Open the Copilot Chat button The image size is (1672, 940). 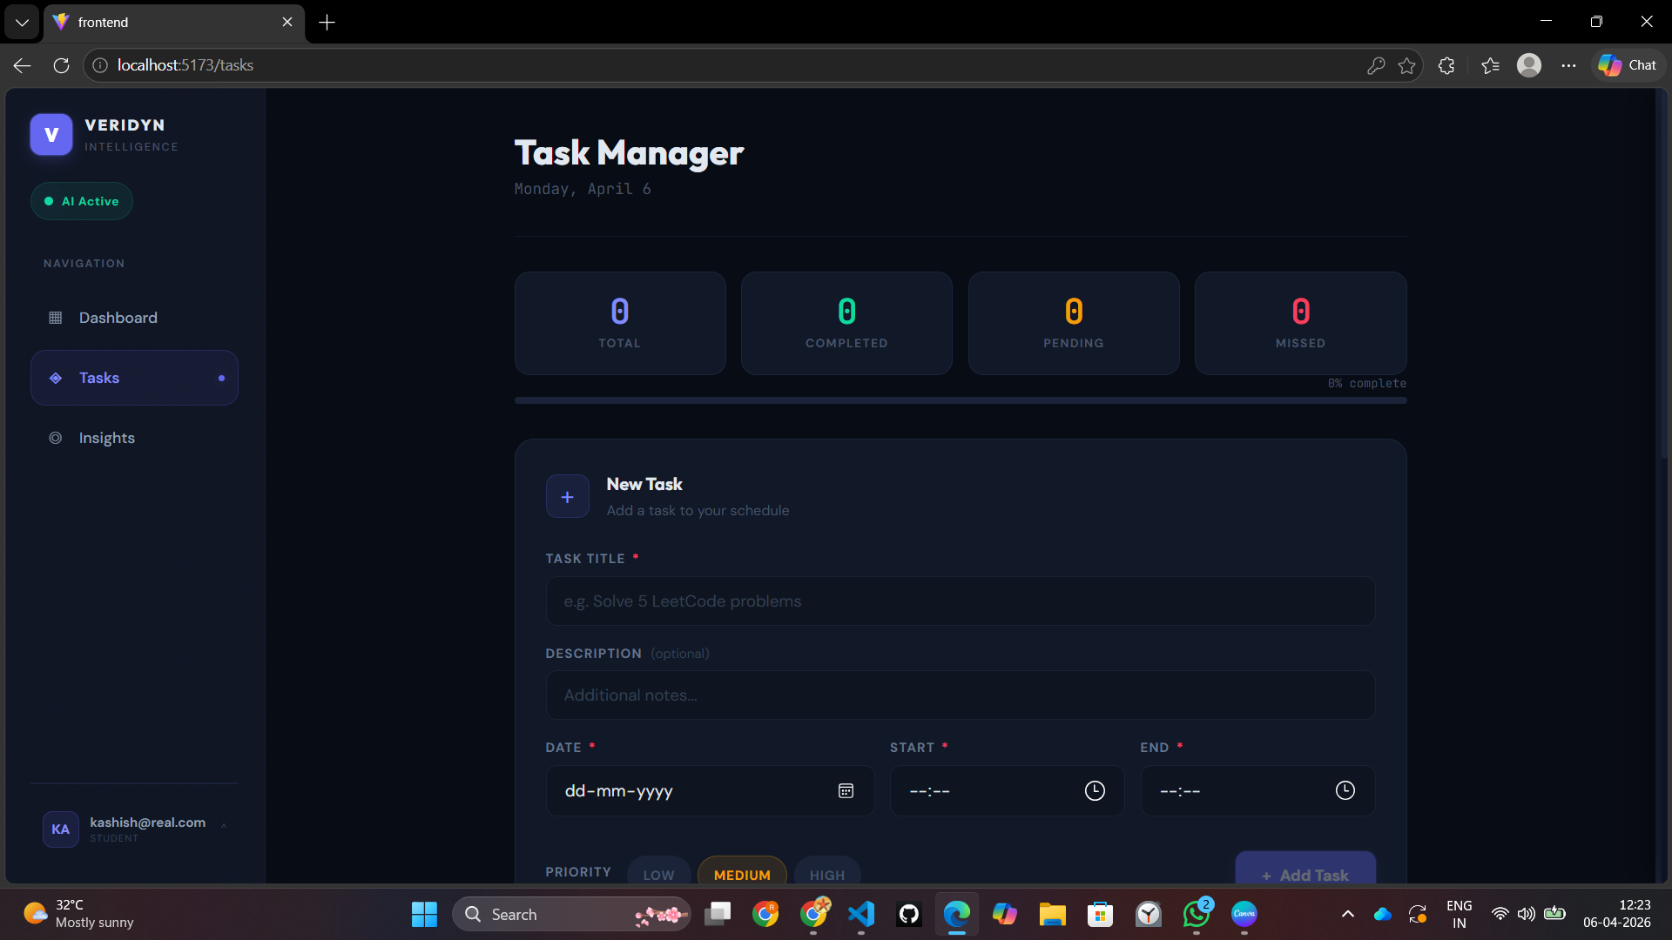tap(1628, 65)
